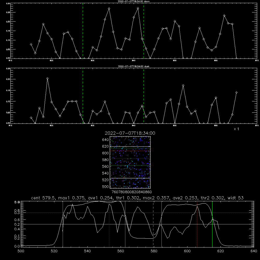This screenshot has height=260, width=260.
Task: Click the dawn plot peak data point at 834
Action: coord(109,9)
